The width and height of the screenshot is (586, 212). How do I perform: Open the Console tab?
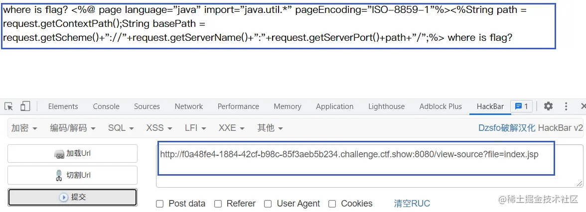point(106,106)
